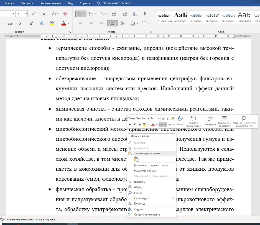Click the Поиск в меню search field
Viewport: 260px width, 225px height.
pyautogui.click(x=152, y=136)
